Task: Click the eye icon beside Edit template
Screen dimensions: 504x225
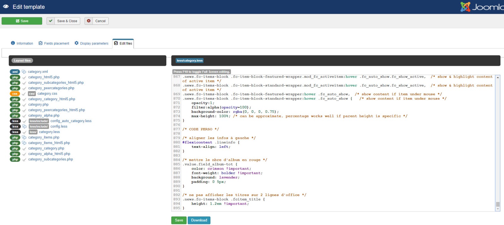Action: pyautogui.click(x=6, y=7)
